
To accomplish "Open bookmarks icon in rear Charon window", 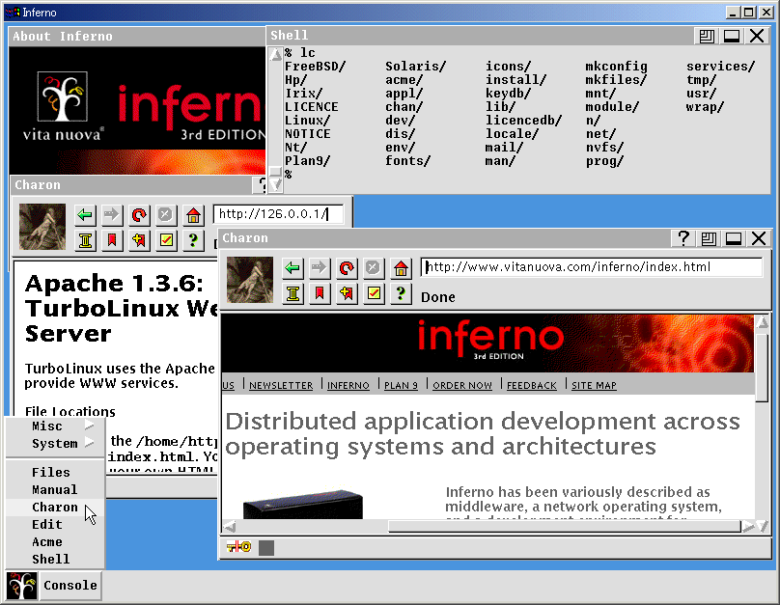I will (111, 240).
